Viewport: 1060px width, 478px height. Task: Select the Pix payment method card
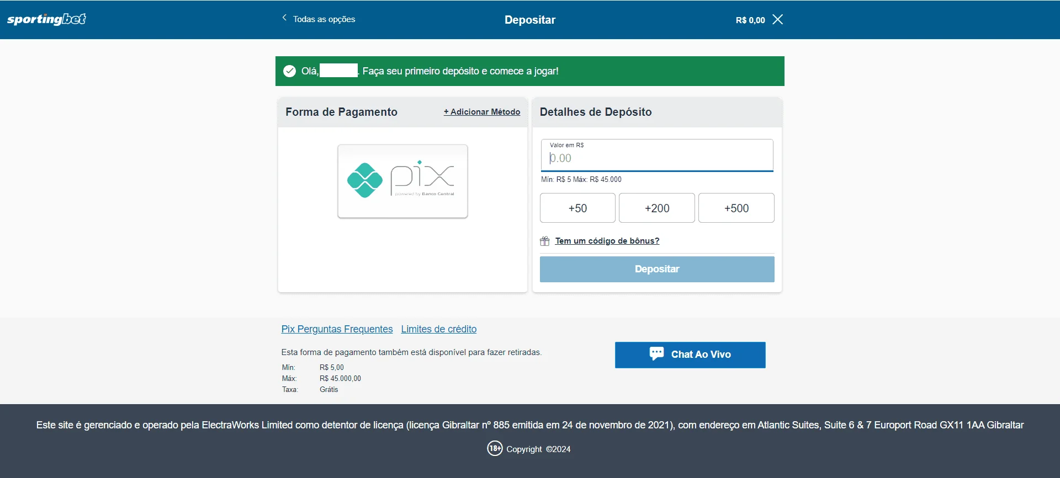[x=402, y=181]
